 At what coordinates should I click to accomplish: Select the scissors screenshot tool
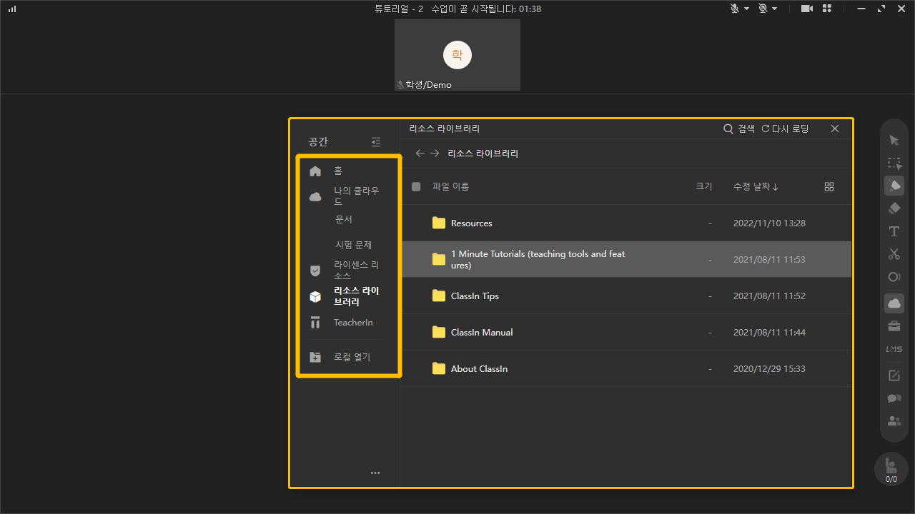pos(894,254)
